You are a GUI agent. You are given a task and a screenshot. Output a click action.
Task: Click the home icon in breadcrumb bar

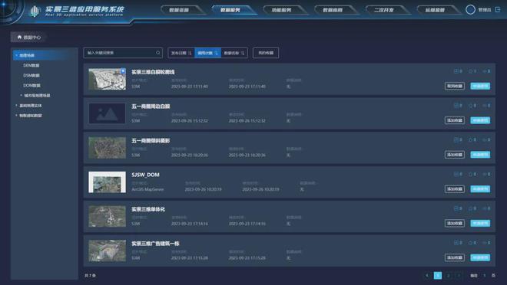pyautogui.click(x=19, y=37)
